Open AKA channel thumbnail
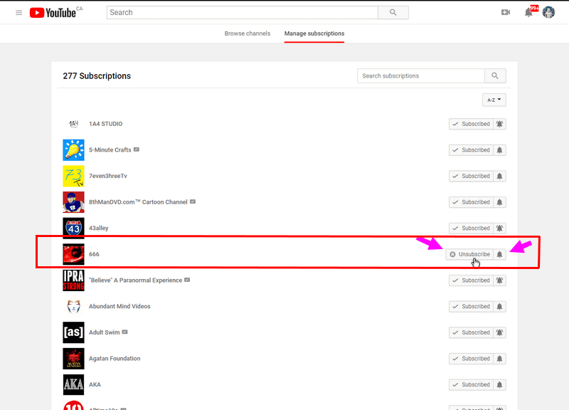Image resolution: width=569 pixels, height=410 pixels. point(74,384)
